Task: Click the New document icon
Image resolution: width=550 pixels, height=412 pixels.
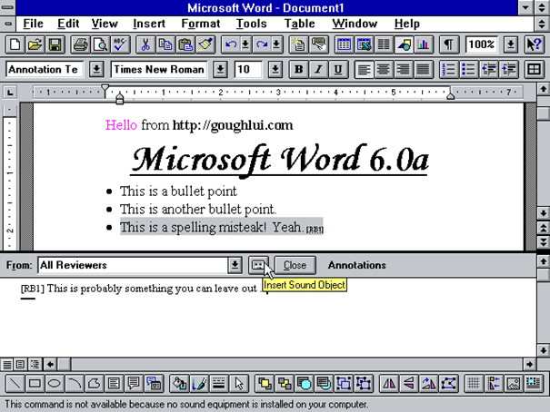Action: 15,44
